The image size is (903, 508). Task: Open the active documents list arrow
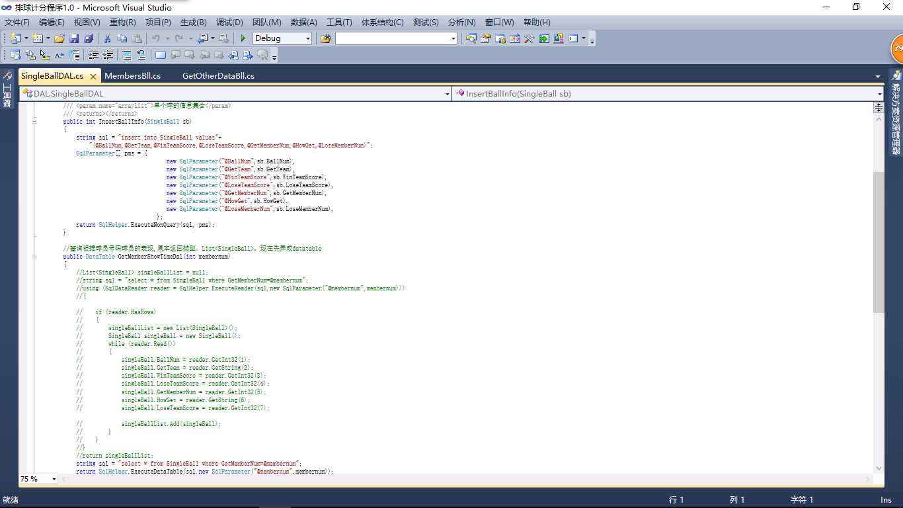coord(878,76)
